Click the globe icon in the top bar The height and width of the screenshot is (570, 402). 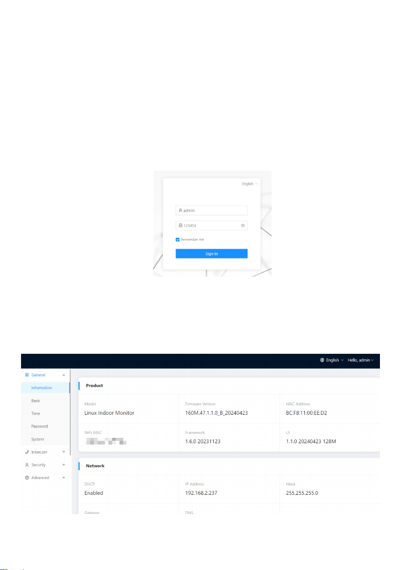coord(322,360)
